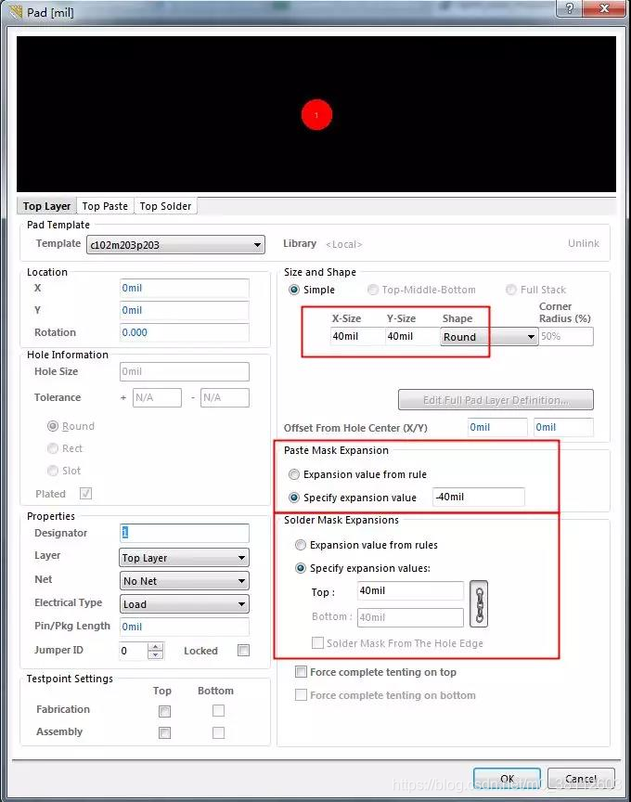Click the Hole Size field

tap(184, 371)
